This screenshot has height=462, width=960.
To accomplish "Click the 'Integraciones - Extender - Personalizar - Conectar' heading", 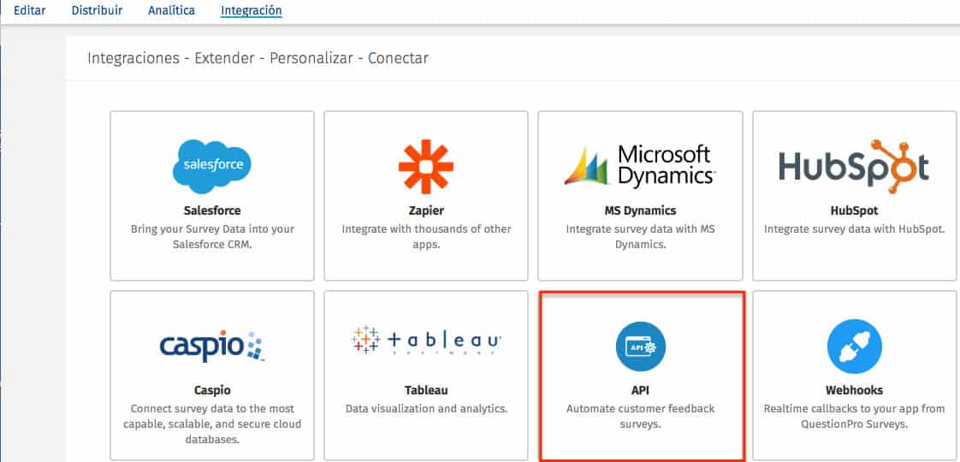I will point(258,58).
